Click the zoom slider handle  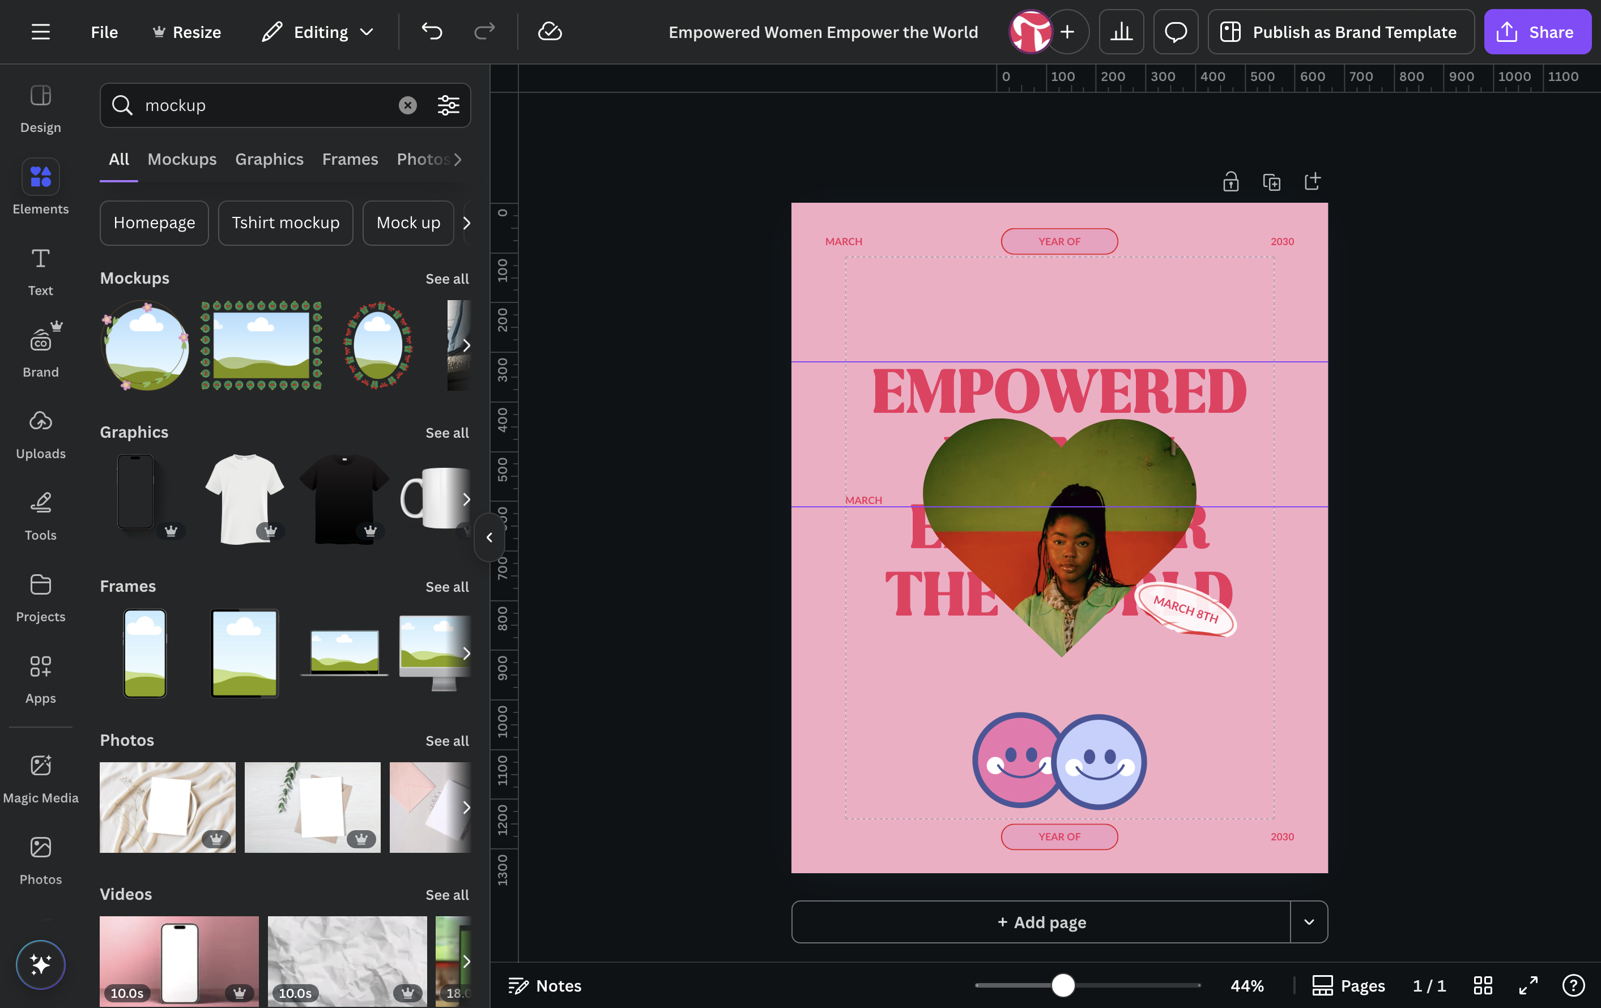point(1062,985)
